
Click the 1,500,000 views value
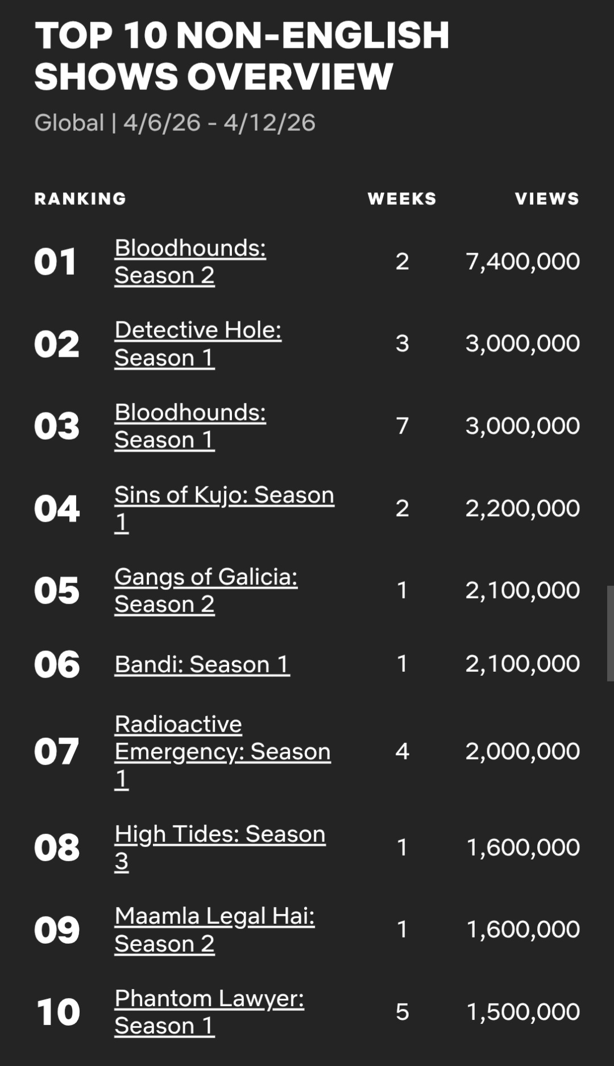[x=522, y=1012]
